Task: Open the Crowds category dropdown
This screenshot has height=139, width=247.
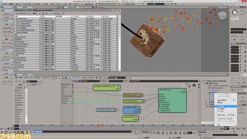Action: coord(21,87)
